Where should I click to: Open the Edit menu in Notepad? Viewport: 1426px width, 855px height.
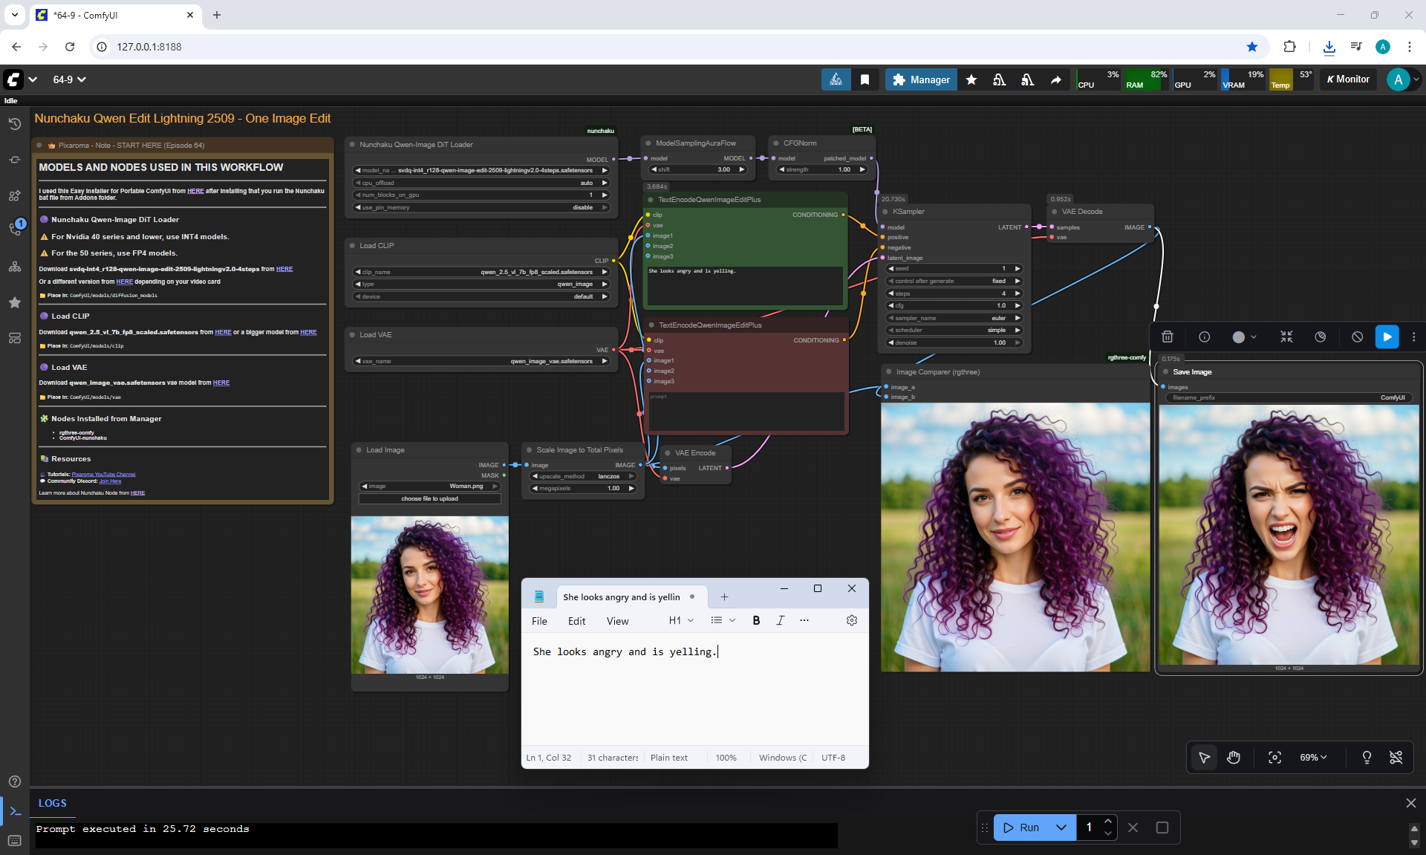tap(576, 621)
